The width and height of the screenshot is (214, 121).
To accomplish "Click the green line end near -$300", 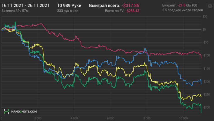I will pos(201,112).
